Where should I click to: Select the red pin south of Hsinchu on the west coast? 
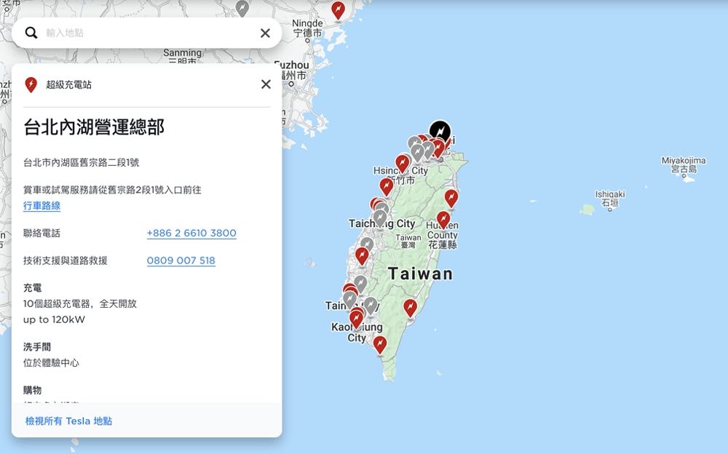pyautogui.click(x=387, y=186)
